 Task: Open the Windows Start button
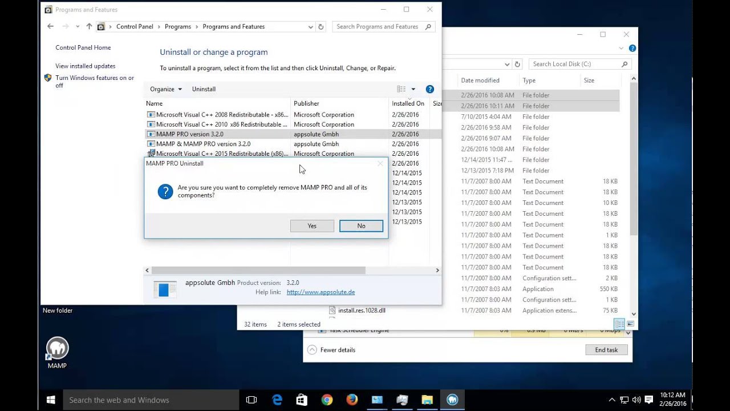tap(50, 400)
